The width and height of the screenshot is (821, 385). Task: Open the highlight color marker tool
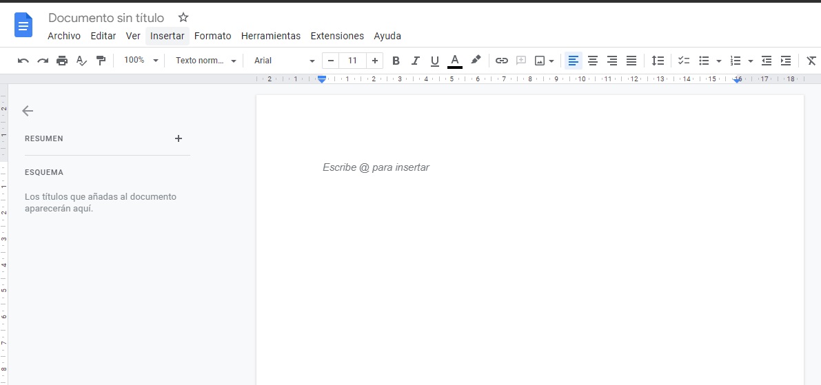(475, 60)
